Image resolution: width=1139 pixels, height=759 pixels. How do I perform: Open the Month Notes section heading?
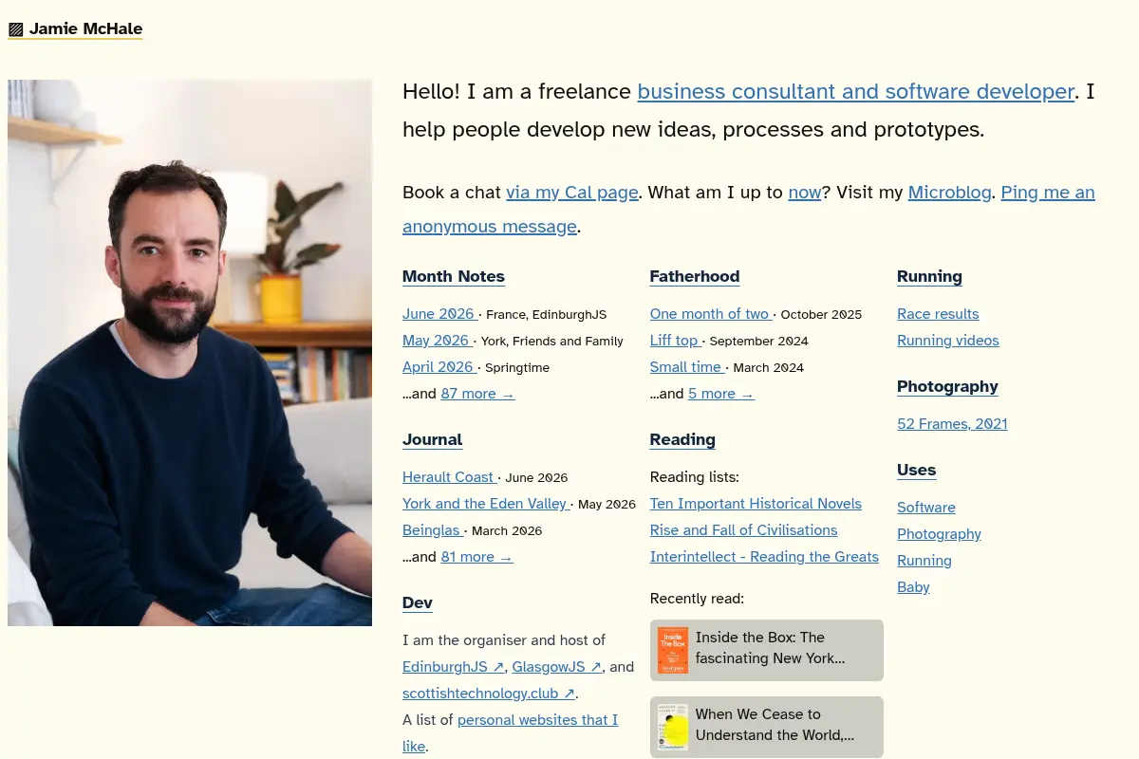454,276
